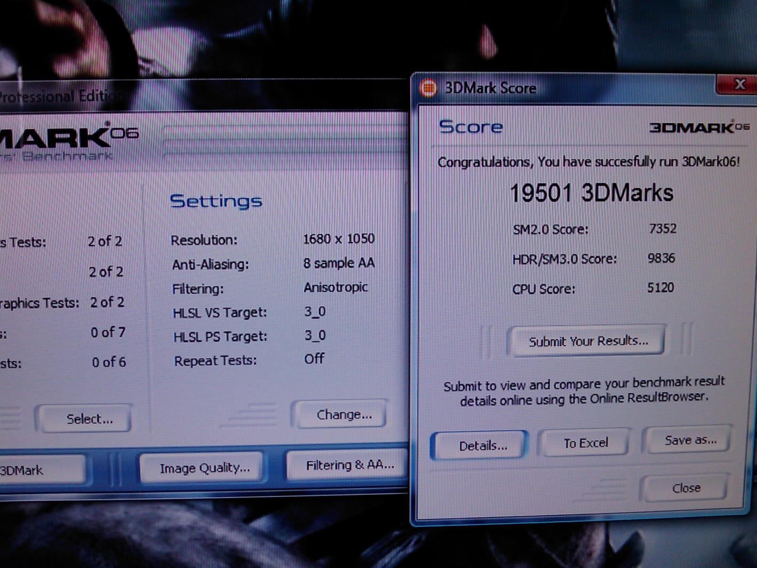Select SM2.0 Score value 7352

[663, 229]
